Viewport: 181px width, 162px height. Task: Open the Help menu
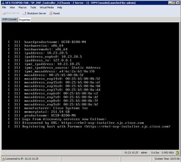[60, 7]
